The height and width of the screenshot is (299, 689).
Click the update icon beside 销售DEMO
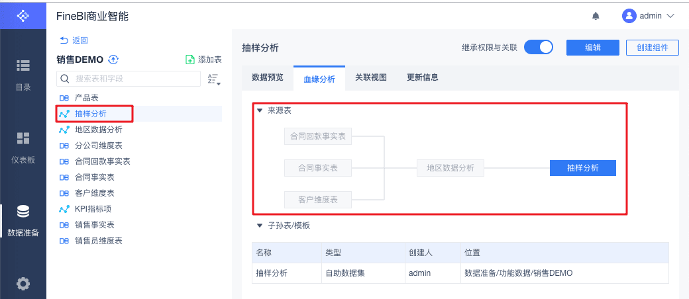(113, 60)
